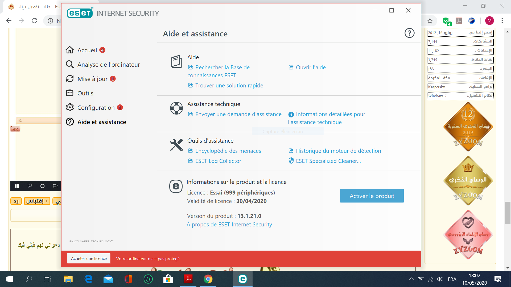
Task: Click the volume icon in system tray
Action: [440, 279]
